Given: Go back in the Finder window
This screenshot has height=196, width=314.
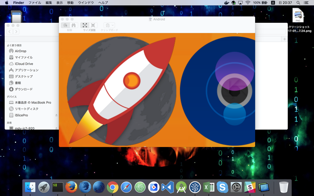Looking at the screenshot, I should click(9, 31).
